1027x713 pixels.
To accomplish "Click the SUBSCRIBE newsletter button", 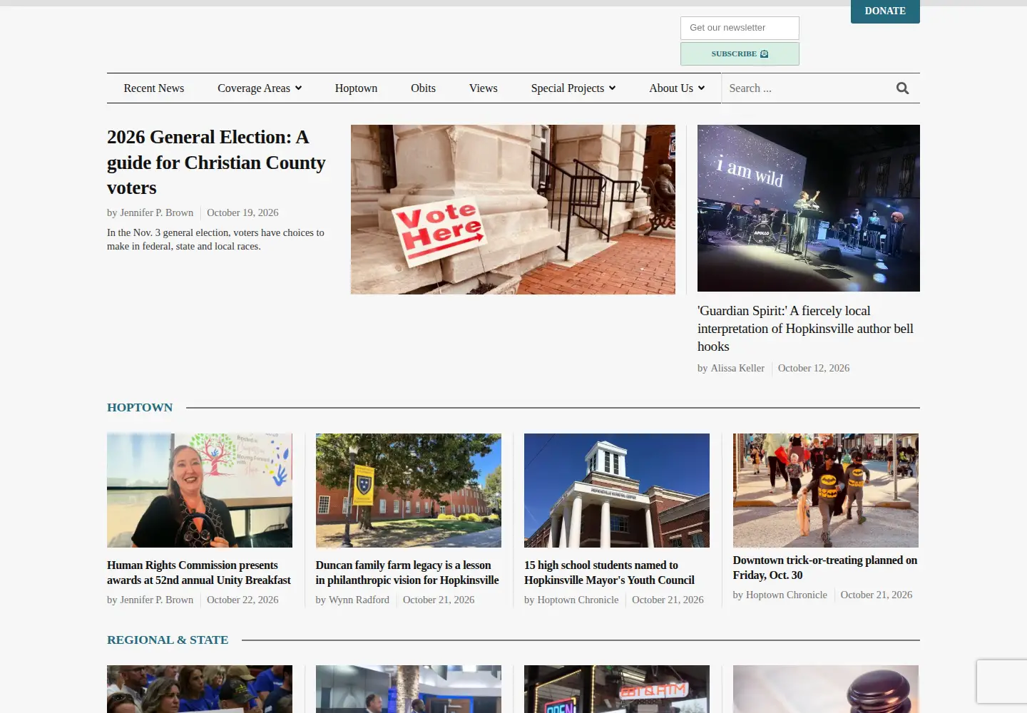I will point(740,54).
